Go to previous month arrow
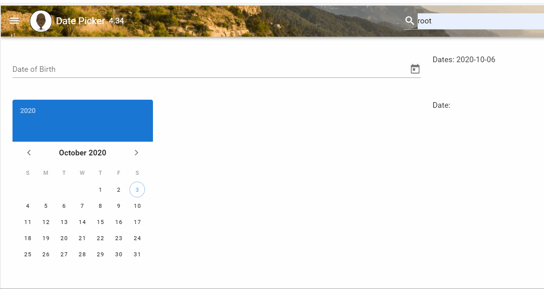Screen dimensions: 544x289 click(x=29, y=153)
